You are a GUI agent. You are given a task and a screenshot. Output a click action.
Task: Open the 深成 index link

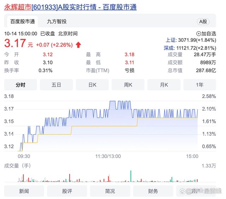[x=169, y=48]
